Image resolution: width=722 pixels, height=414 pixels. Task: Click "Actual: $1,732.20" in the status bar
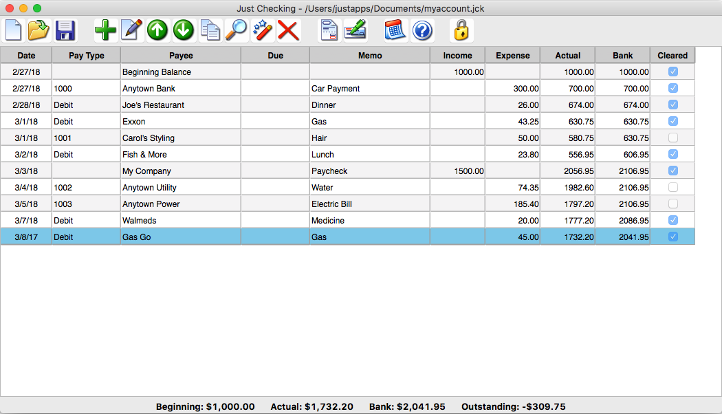pyautogui.click(x=311, y=406)
